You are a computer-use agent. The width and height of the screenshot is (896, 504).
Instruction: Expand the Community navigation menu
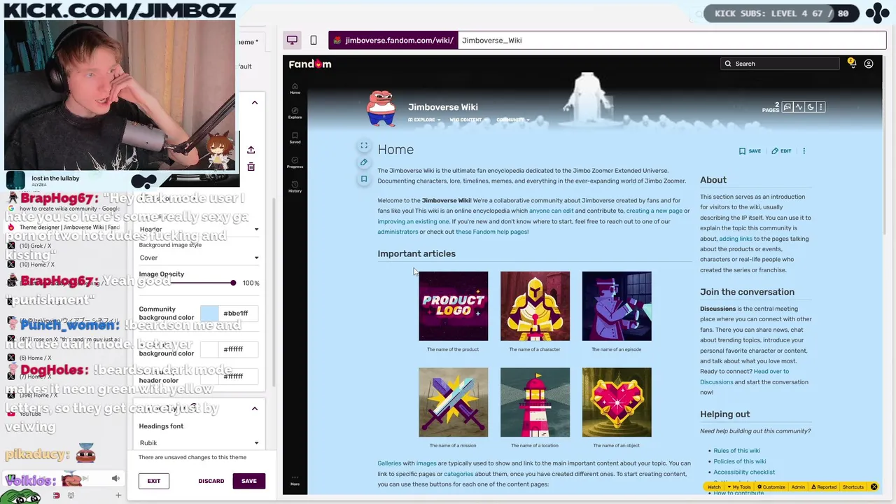coord(512,120)
